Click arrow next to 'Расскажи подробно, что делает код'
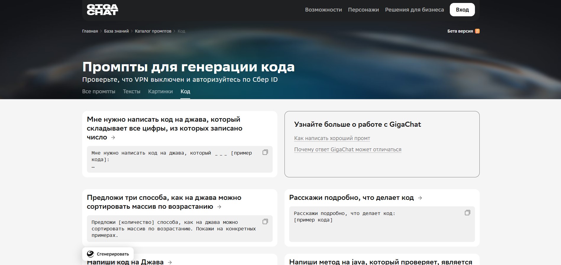Image resolution: width=561 pixels, height=265 pixels. click(x=420, y=198)
